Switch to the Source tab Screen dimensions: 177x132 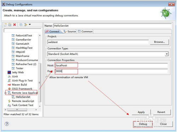coord(70,31)
